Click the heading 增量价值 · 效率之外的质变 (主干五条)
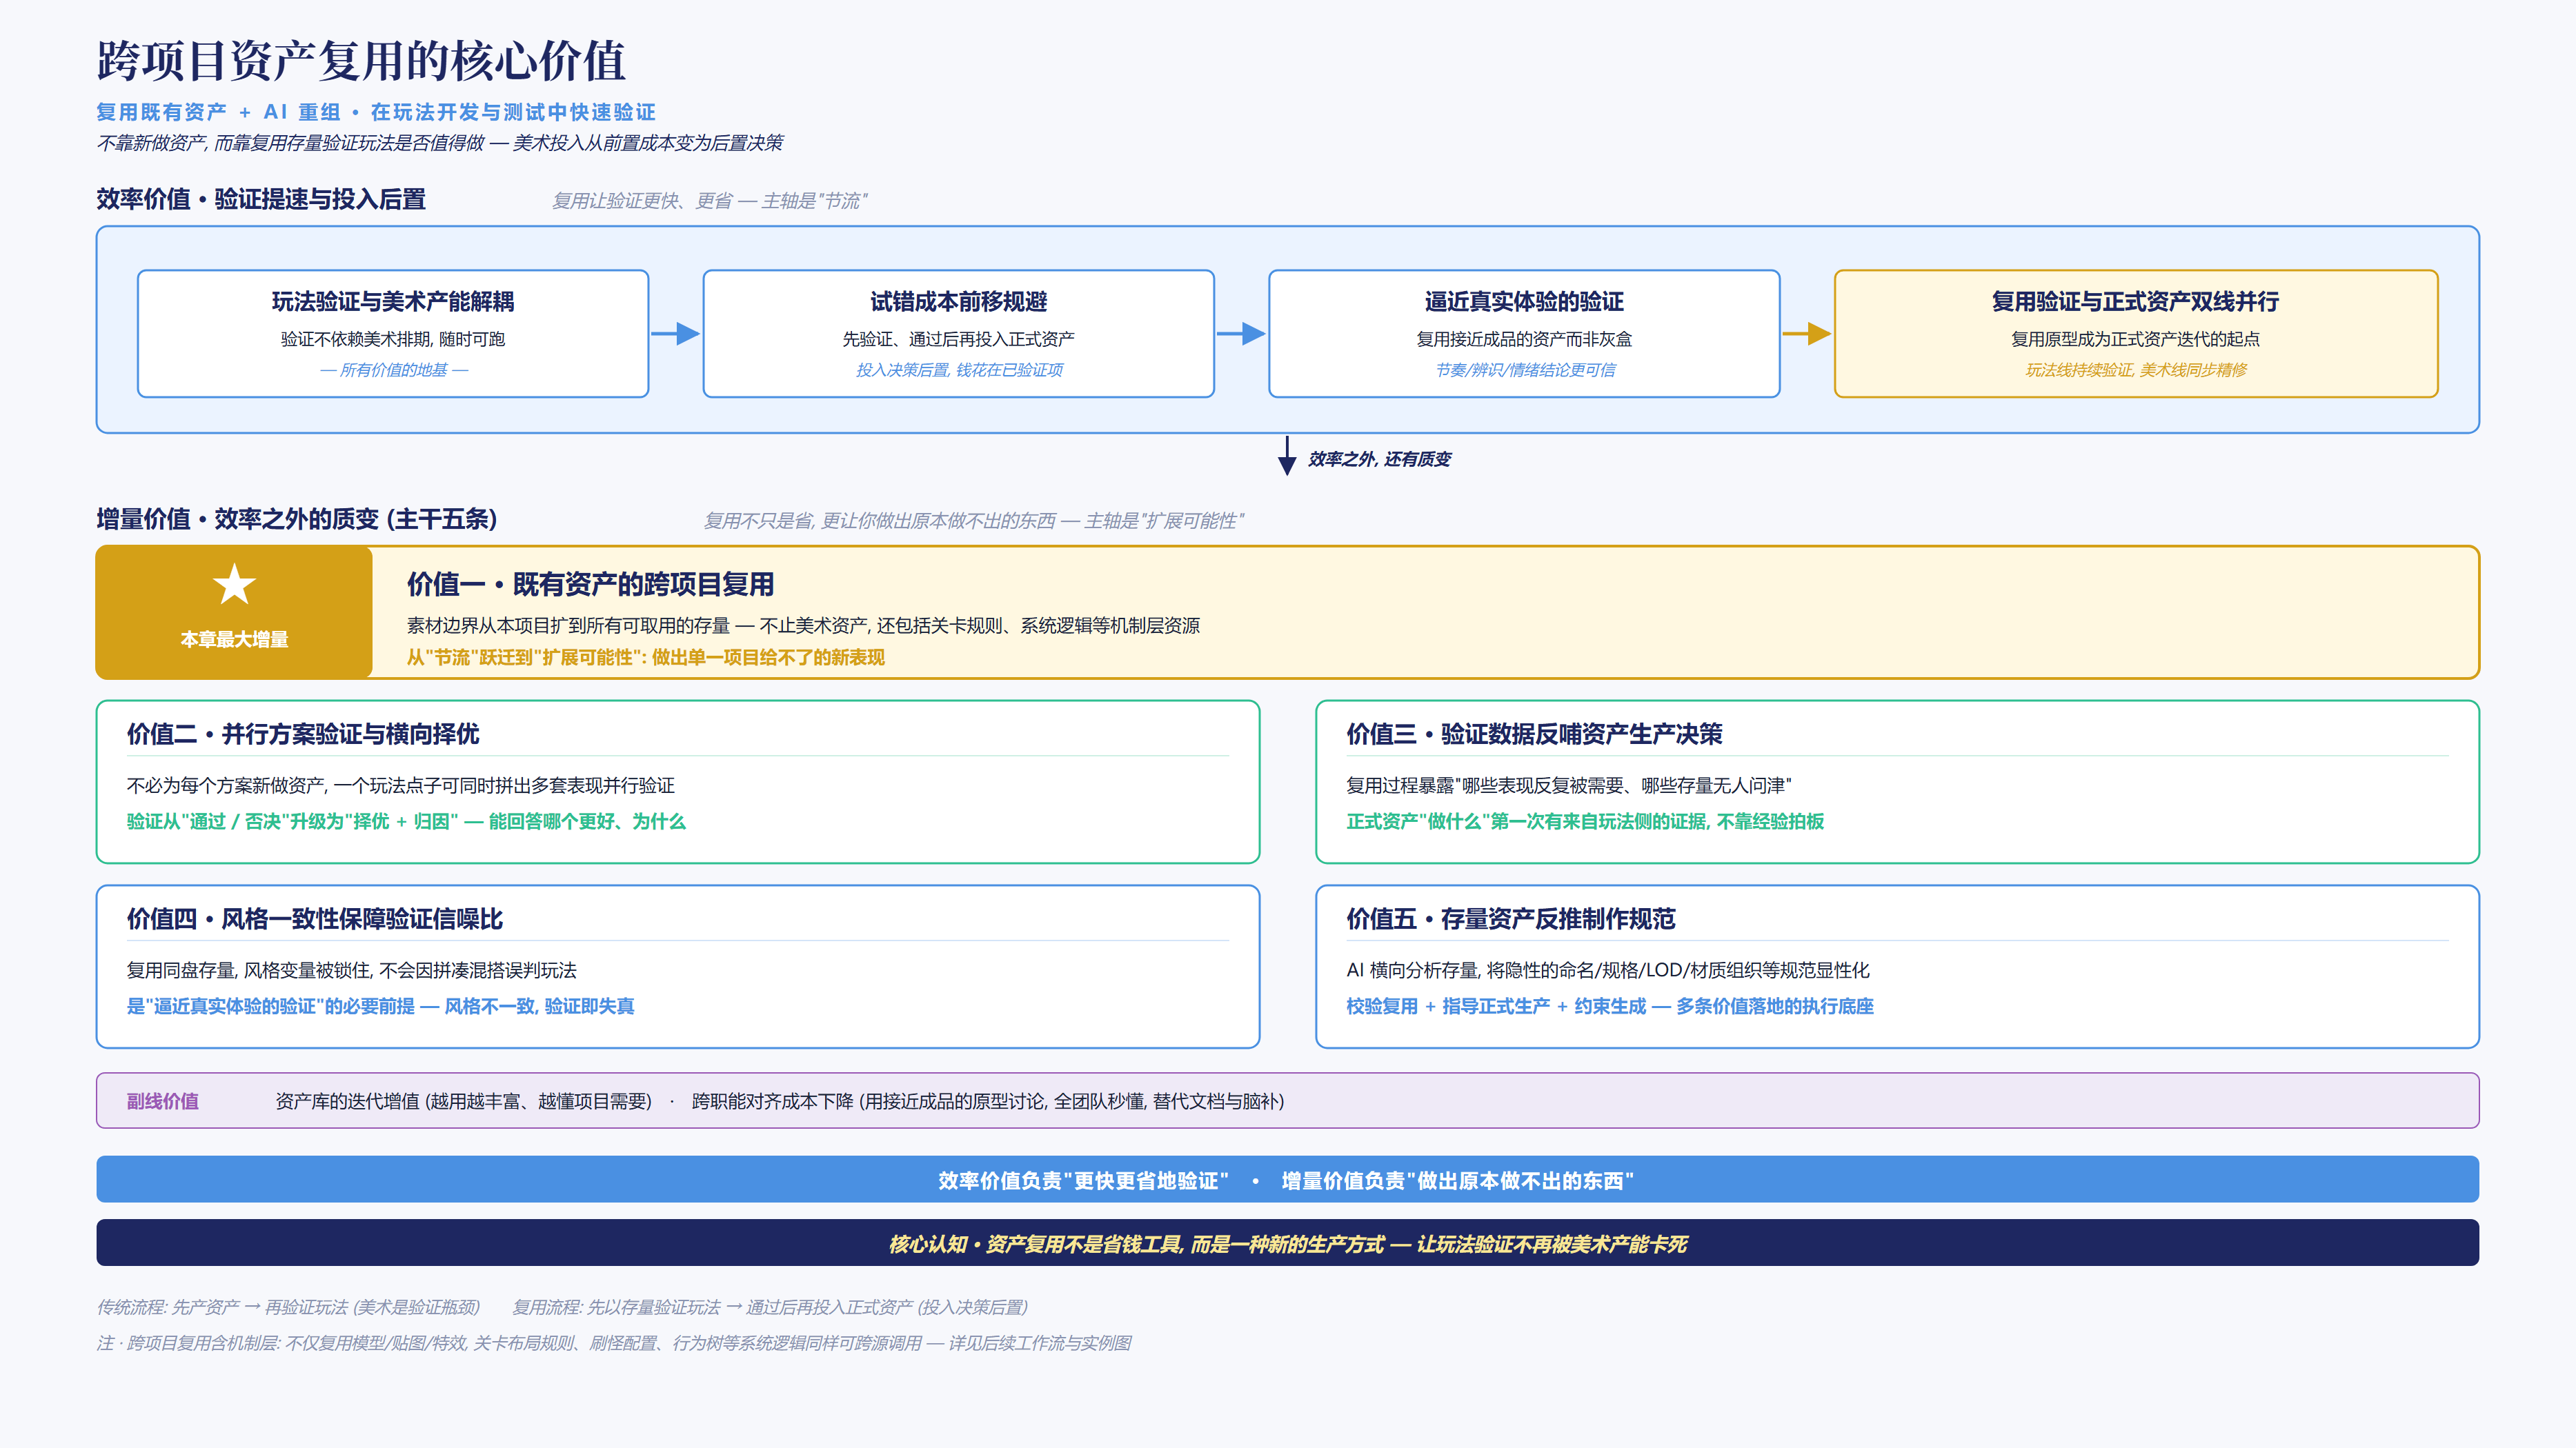 point(297,519)
